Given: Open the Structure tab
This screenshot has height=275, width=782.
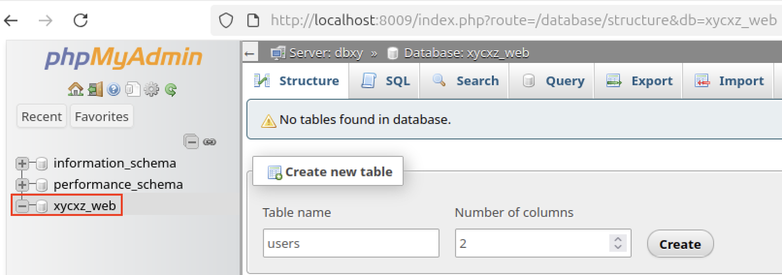Looking at the screenshot, I should (x=296, y=81).
